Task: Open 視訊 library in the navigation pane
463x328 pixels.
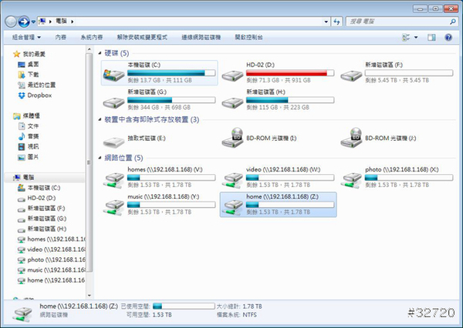Action: (x=29, y=146)
